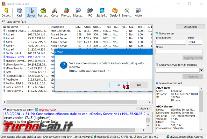Click the Disconnetti toolbar icon
The height and width of the screenshot is (139, 207).
6,11
